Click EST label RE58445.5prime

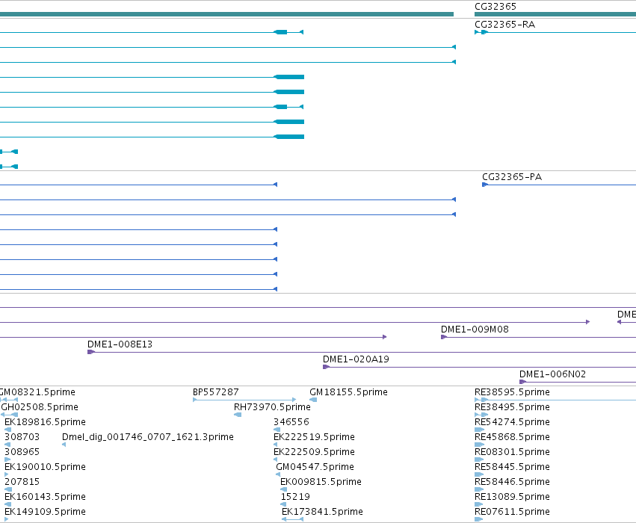(x=512, y=467)
